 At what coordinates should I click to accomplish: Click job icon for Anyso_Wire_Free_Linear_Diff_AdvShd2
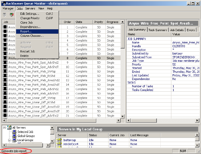[x=5, y=115]
